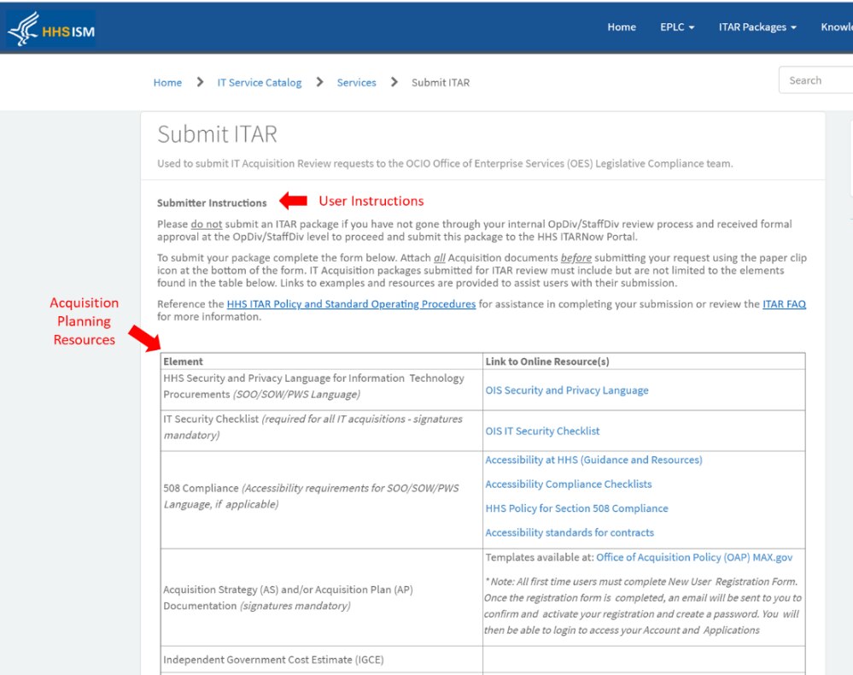Navigate to Services breadcrumb
The height and width of the screenshot is (675, 853).
tap(356, 83)
